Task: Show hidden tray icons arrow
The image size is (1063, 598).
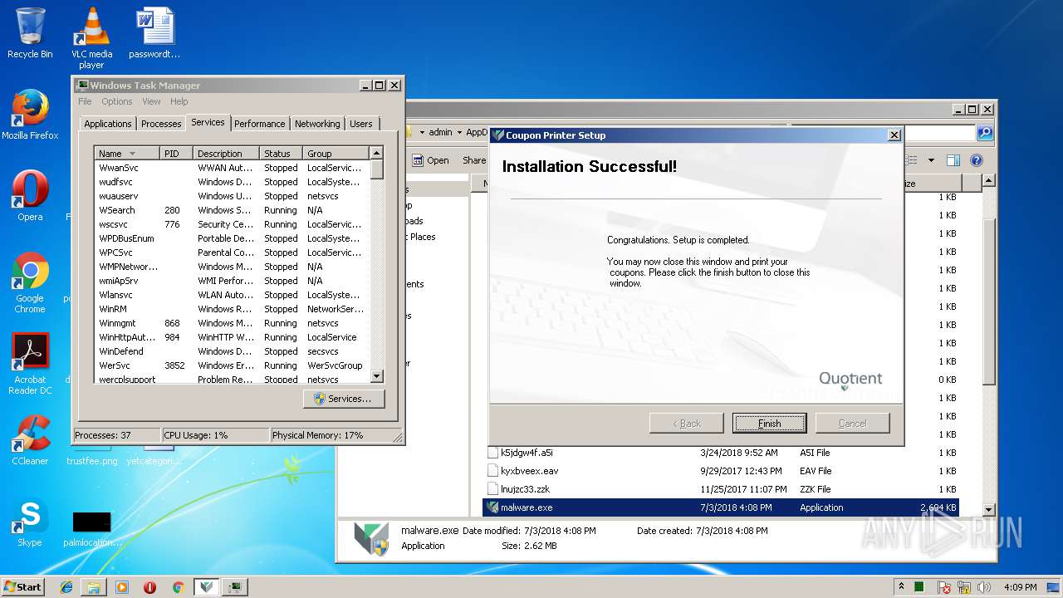Action: (x=901, y=587)
